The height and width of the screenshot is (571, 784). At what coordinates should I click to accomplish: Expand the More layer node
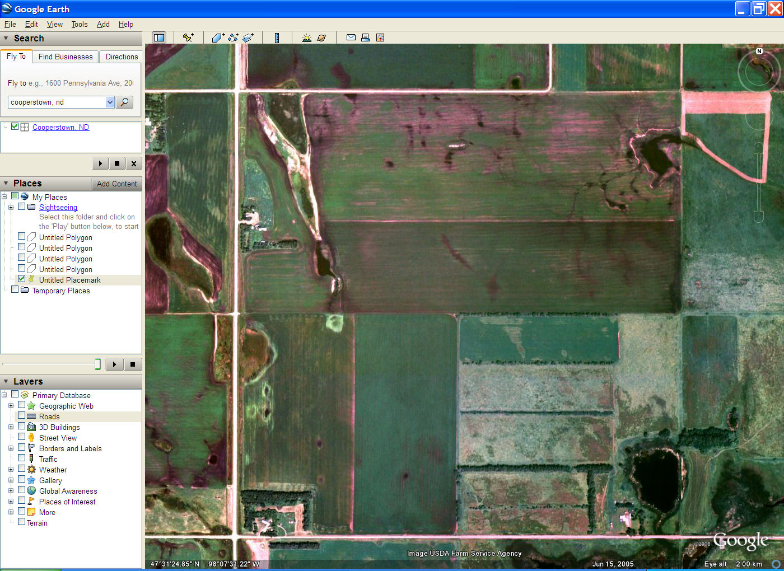click(x=11, y=512)
